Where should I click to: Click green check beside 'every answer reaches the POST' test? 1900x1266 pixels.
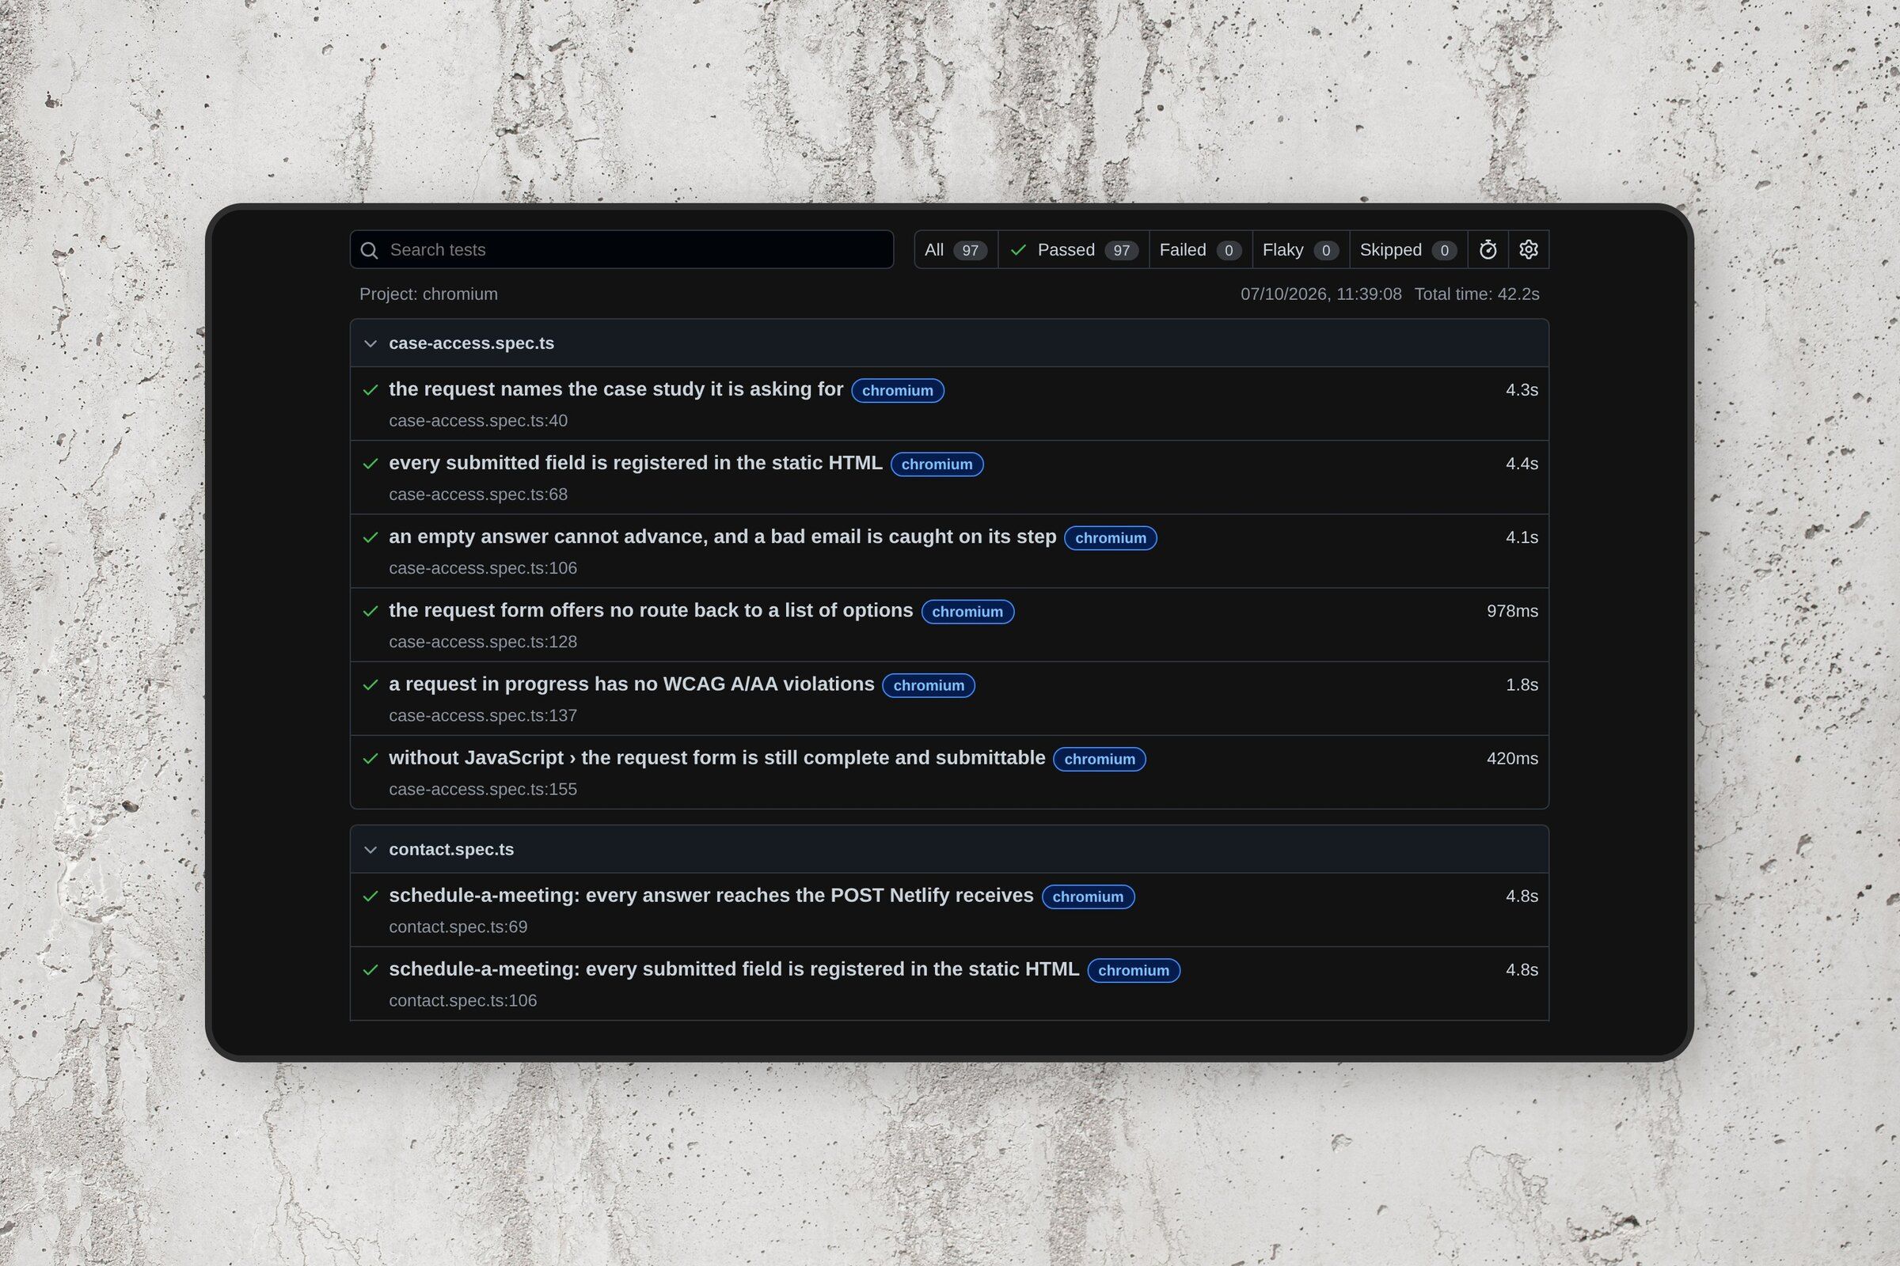click(370, 896)
